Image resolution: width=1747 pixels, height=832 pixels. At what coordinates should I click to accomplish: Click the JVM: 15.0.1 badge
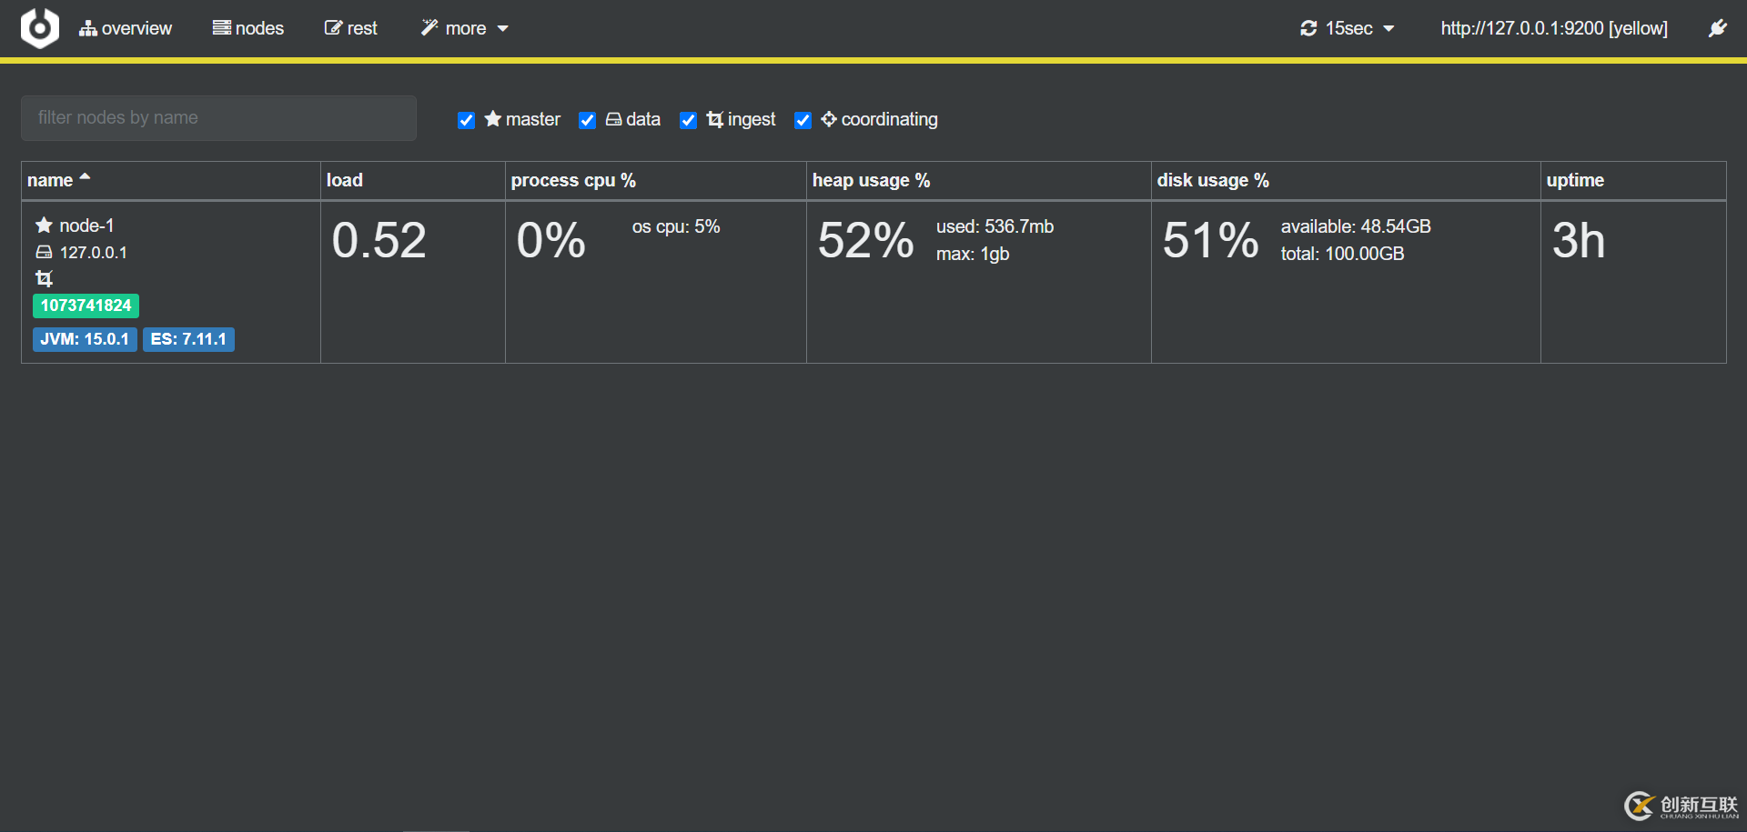[x=85, y=339]
